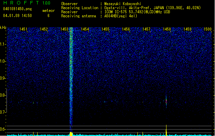Click time axis label 1455
This screenshot has width=215, height=136.
tap(105, 29)
